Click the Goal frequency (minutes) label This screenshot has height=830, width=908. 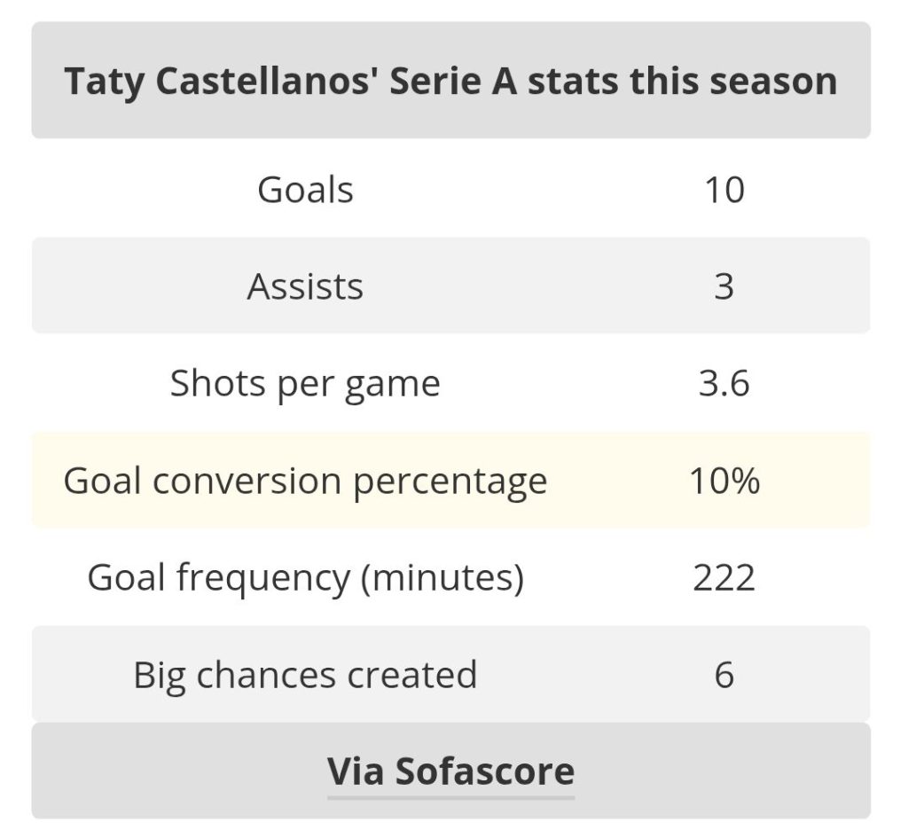[x=305, y=578]
